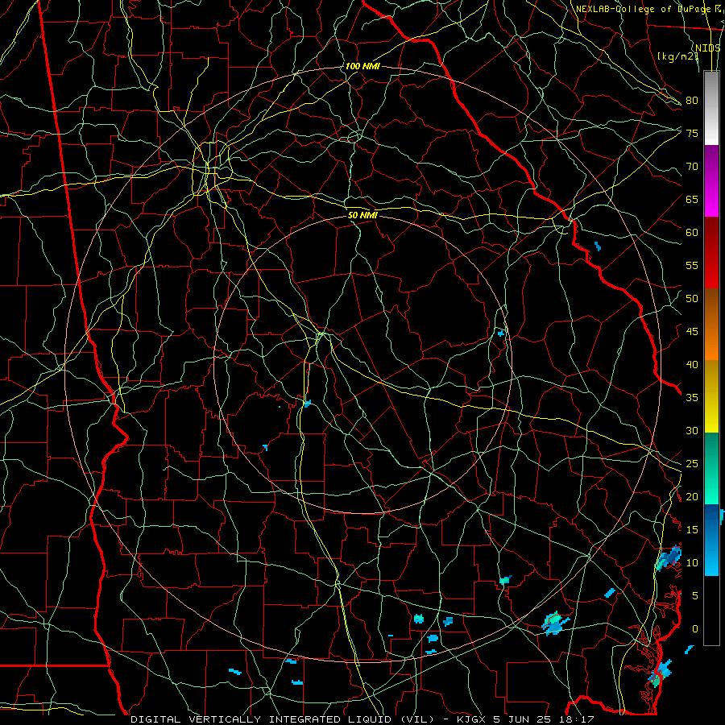Click the 25 value on the color scale

(692, 464)
